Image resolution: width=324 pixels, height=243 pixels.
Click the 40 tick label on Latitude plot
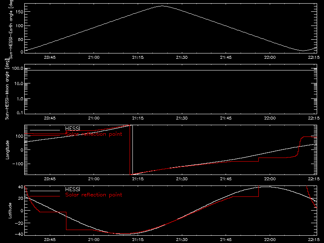(x=21, y=187)
